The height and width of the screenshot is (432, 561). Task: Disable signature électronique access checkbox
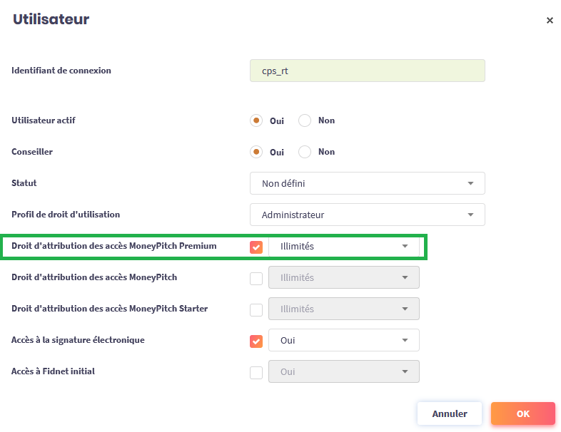(x=256, y=341)
